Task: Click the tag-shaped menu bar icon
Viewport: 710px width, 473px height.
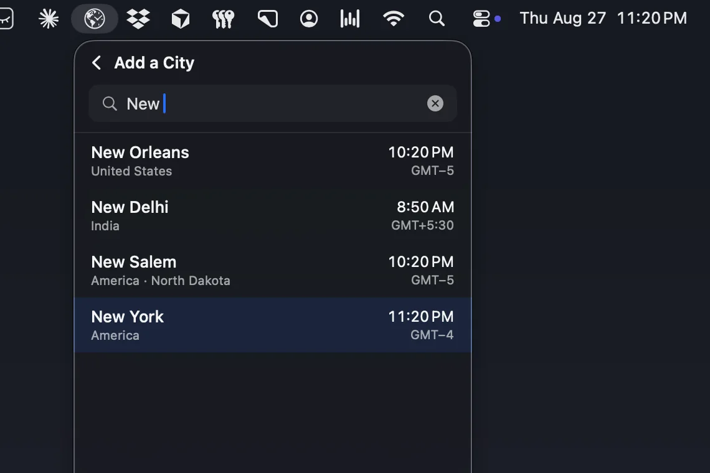Action: point(268,19)
